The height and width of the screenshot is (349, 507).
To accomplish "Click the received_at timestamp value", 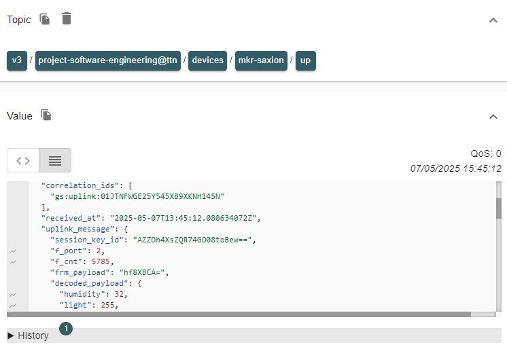I will tap(183, 218).
